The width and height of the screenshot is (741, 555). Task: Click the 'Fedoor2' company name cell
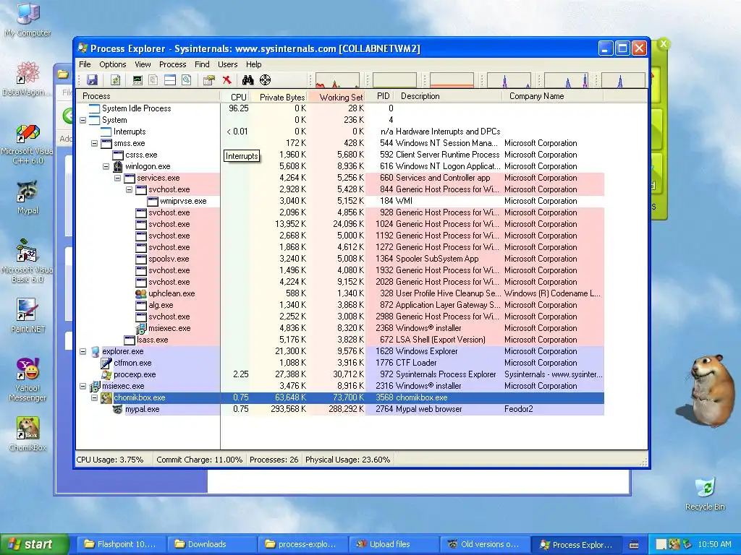[x=518, y=409]
